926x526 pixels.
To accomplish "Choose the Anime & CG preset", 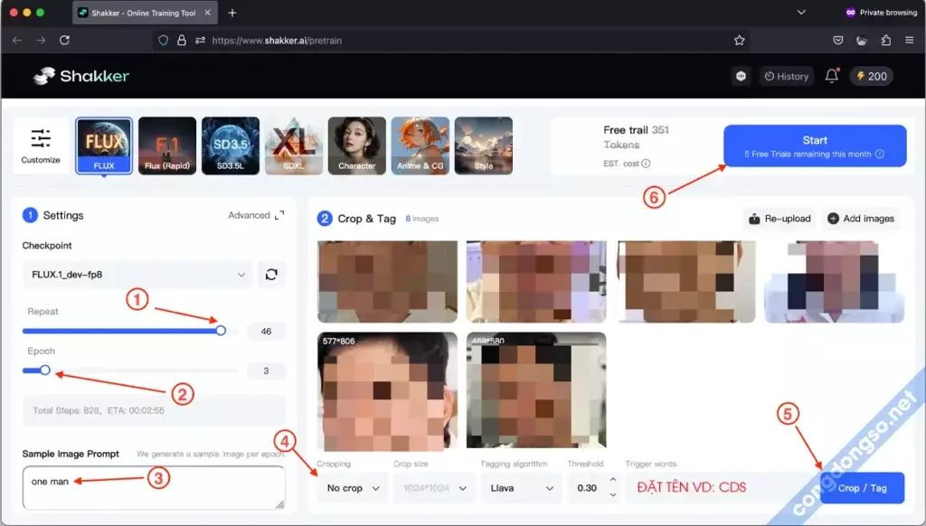I will click(x=420, y=145).
